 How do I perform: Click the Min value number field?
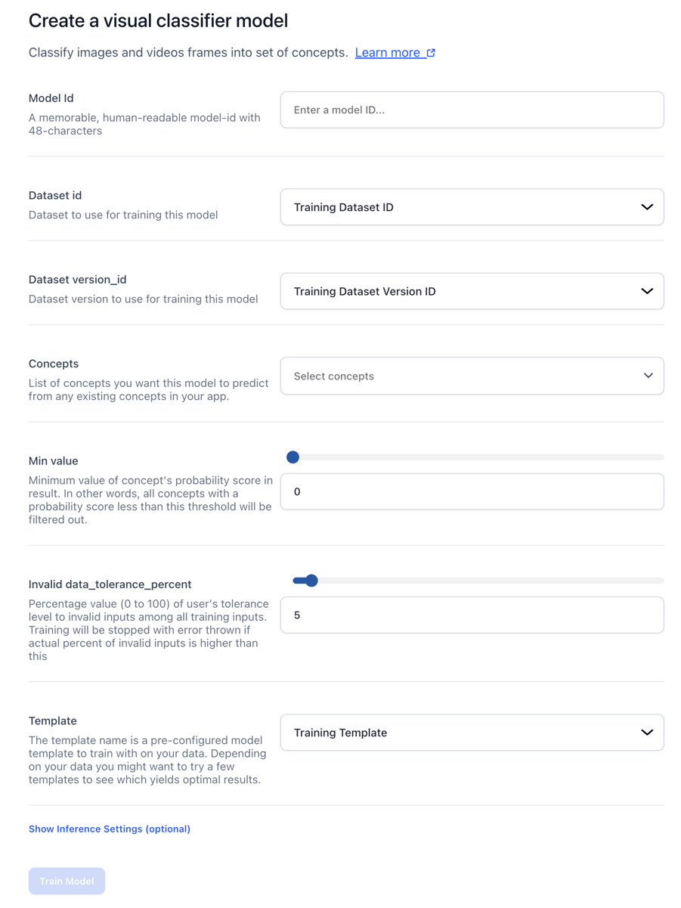(472, 492)
